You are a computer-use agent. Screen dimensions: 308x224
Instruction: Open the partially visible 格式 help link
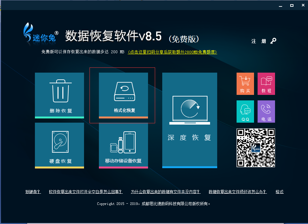[280, 192]
